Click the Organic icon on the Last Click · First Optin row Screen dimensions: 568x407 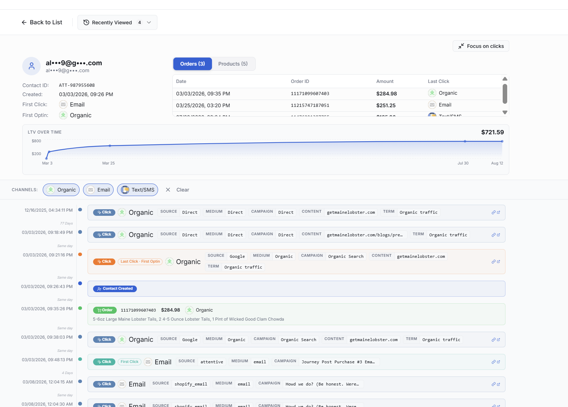(170, 262)
